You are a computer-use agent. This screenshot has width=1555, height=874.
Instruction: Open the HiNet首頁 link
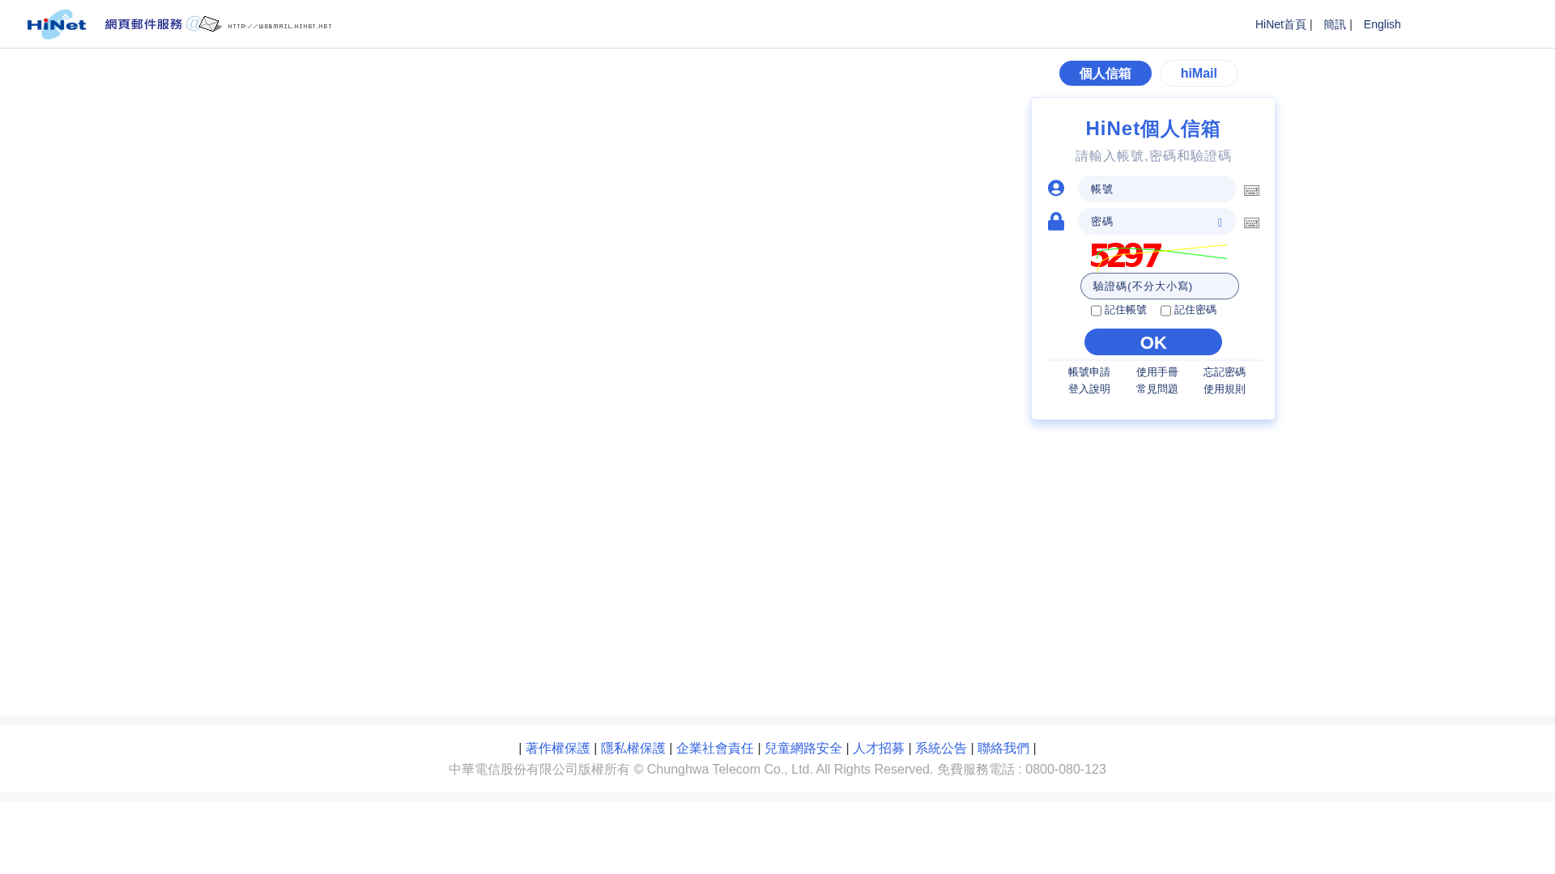coord(1280,24)
